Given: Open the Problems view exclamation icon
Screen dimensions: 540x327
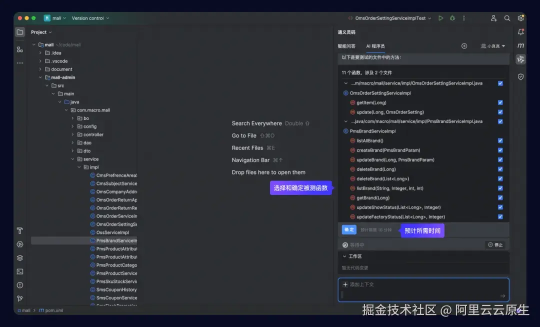Looking at the screenshot, I should [19, 286].
